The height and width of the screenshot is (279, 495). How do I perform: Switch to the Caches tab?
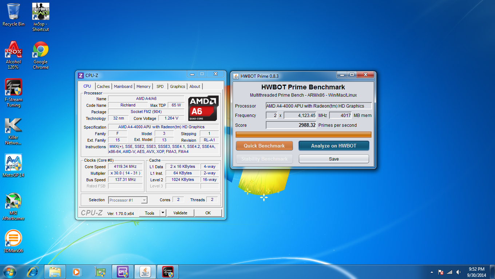(x=103, y=86)
